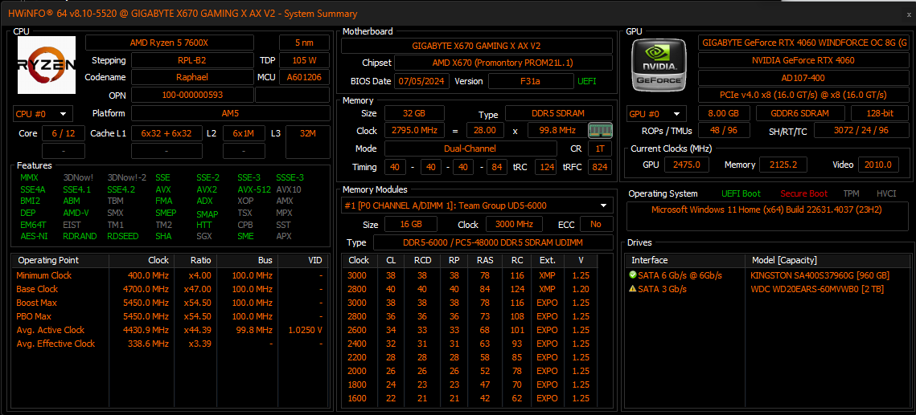Click the GPU clock 2475.0 value
Viewport: 916px width, 415px height.
(x=687, y=165)
